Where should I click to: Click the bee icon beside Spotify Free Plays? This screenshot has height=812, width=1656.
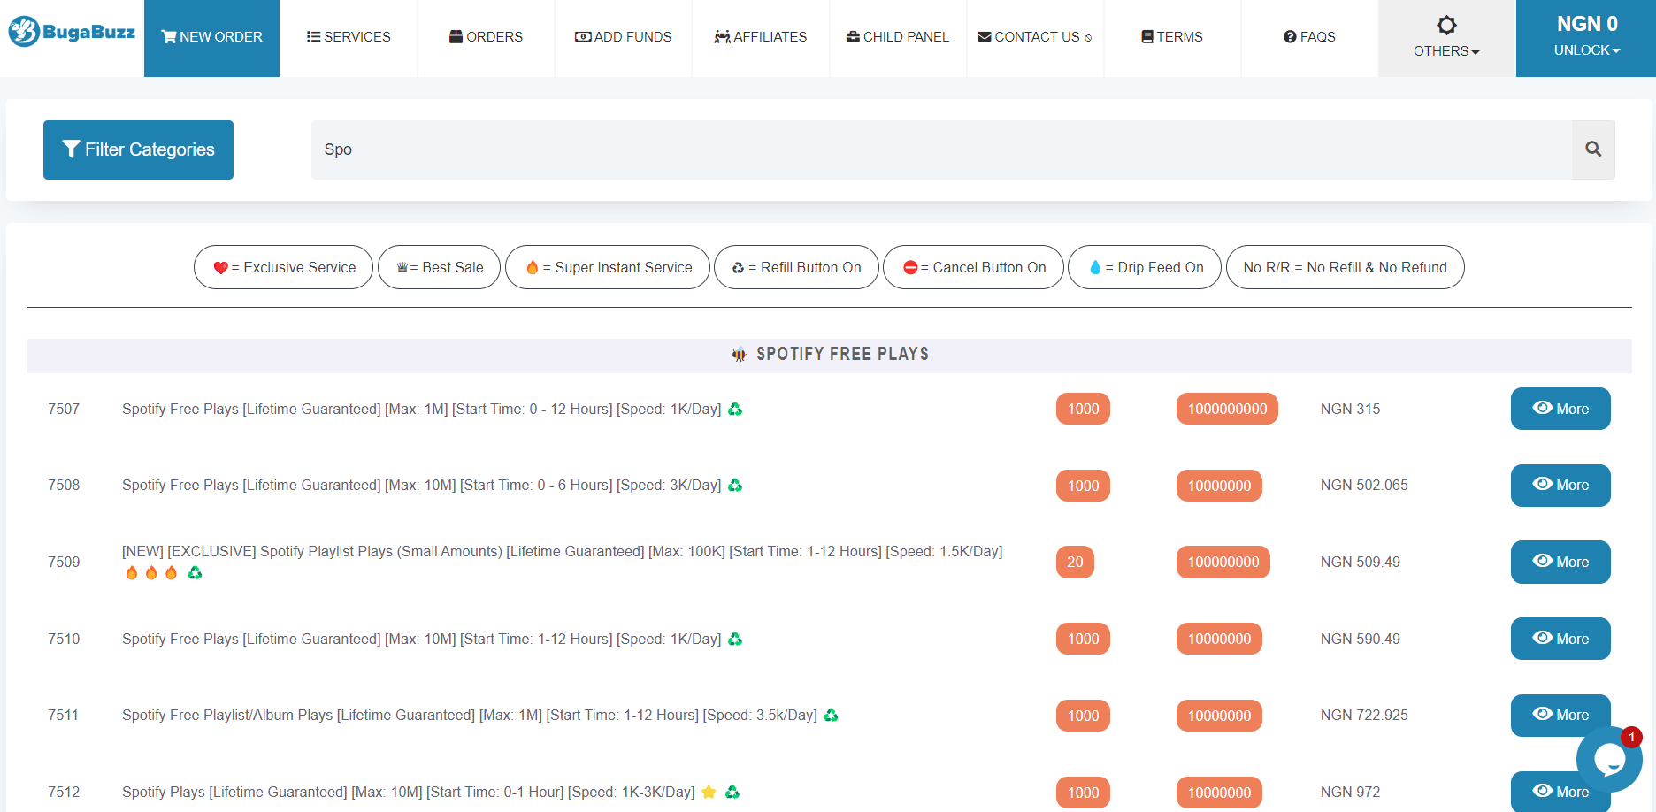(x=739, y=355)
